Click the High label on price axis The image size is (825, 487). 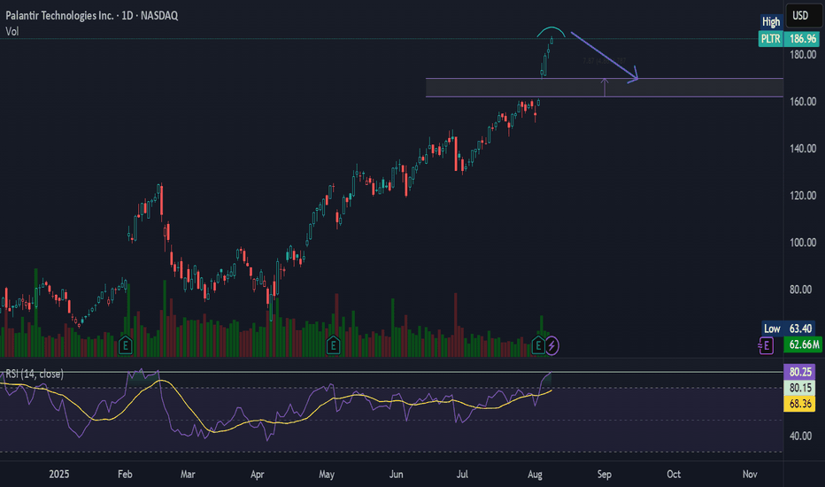tap(771, 21)
